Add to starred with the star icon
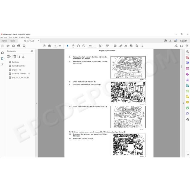 coord(8,46)
